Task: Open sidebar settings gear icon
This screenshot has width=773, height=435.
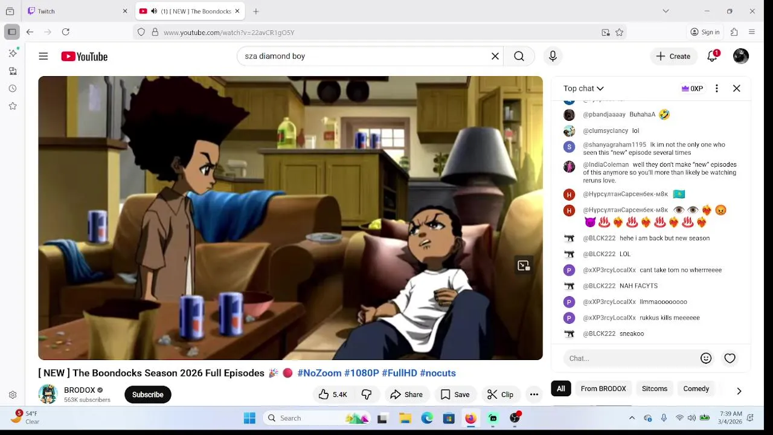Action: [x=13, y=395]
